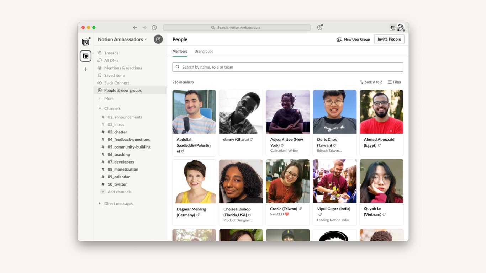Select the Members tab
Image resolution: width=486 pixels, height=273 pixels.
[179, 51]
